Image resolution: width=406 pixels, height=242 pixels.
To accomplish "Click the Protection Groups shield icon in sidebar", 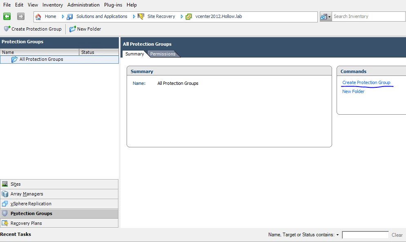I will [x=5, y=213].
